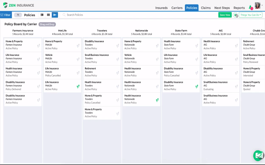
Task: Click the Travelers column header
Action: (x=102, y=31)
